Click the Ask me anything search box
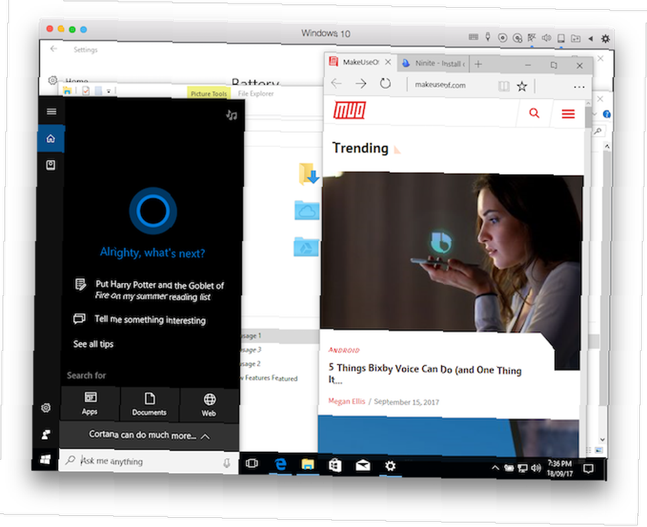647x527 pixels. [149, 461]
